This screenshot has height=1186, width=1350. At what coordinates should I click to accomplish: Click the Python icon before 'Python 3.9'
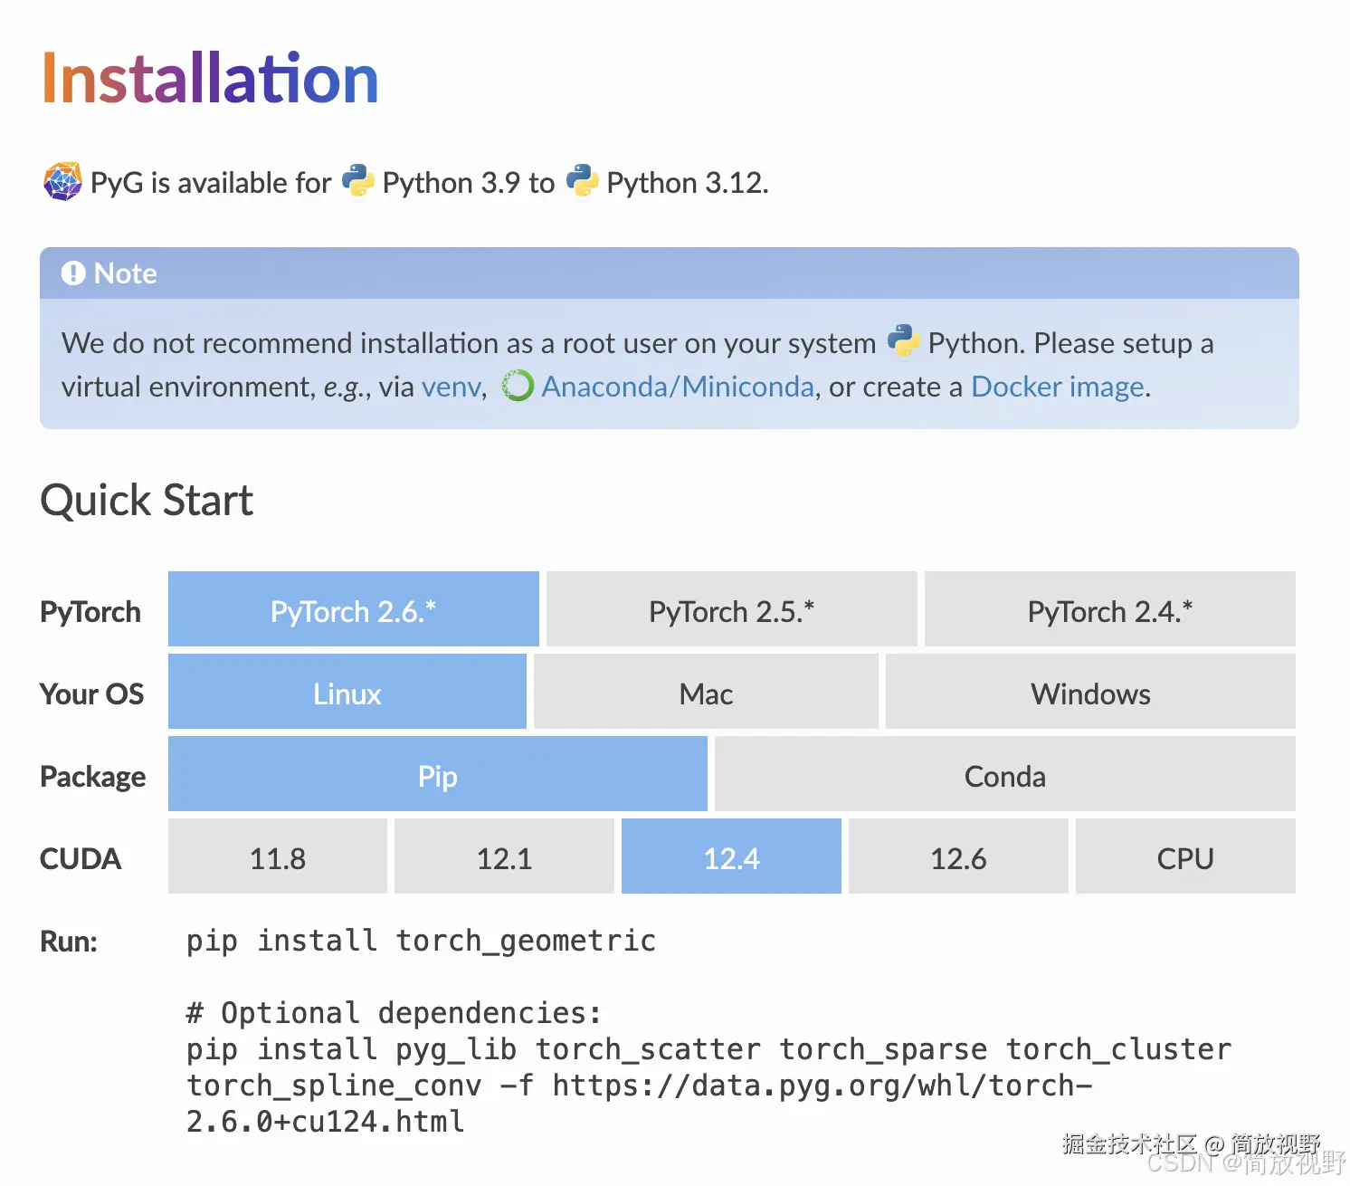click(x=358, y=181)
